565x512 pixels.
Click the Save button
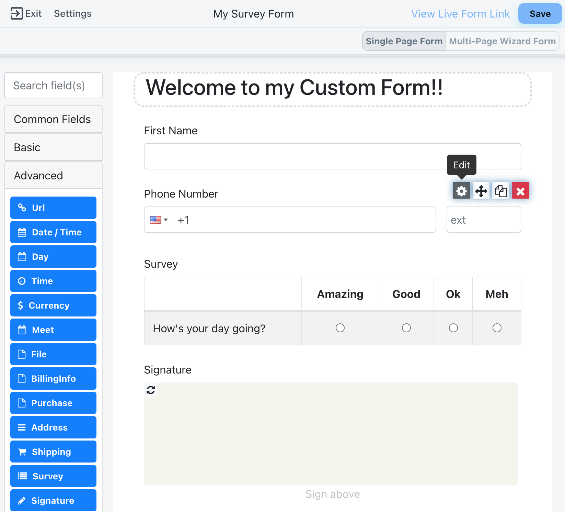click(540, 14)
